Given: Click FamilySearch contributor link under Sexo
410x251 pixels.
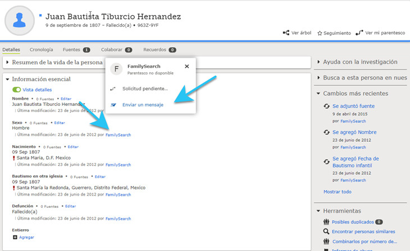Looking at the screenshot, I should click(x=118, y=135).
